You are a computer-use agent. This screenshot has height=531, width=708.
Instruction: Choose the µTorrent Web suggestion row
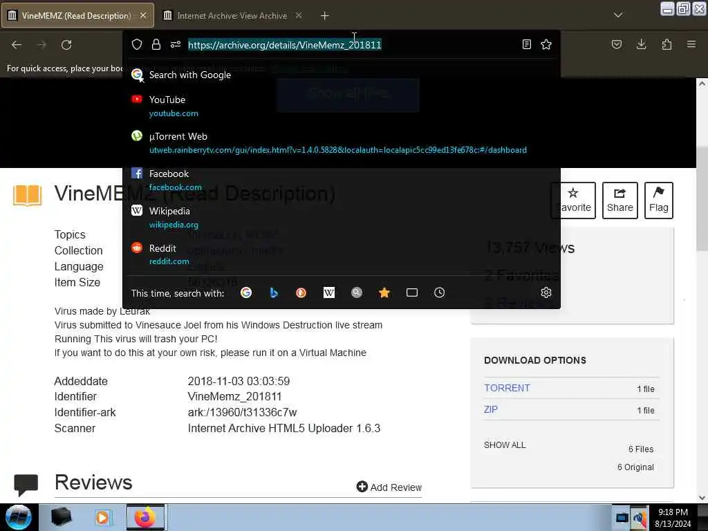(342, 142)
